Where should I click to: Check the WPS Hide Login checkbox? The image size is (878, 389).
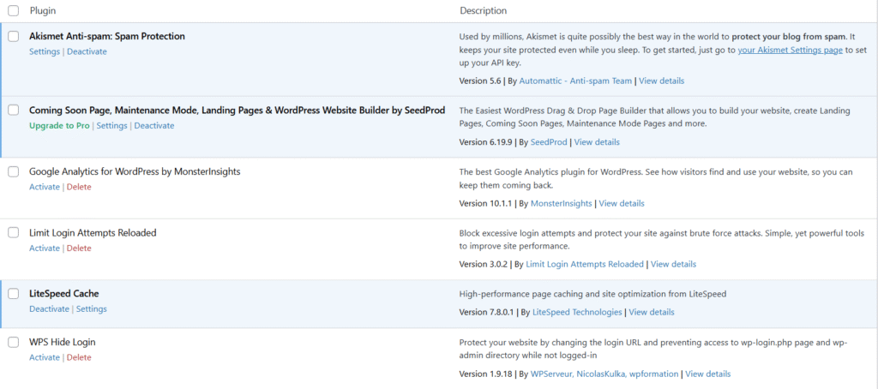(x=14, y=343)
